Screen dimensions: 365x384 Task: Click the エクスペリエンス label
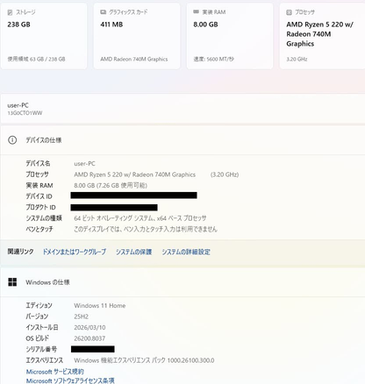(x=44, y=360)
